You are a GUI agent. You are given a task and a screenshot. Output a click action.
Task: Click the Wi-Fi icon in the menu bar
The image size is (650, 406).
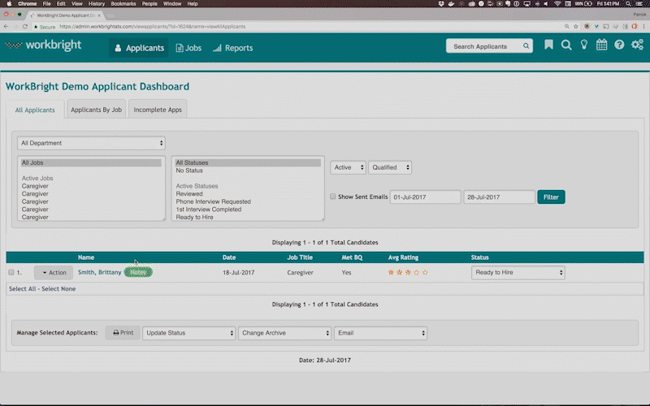coord(557,4)
